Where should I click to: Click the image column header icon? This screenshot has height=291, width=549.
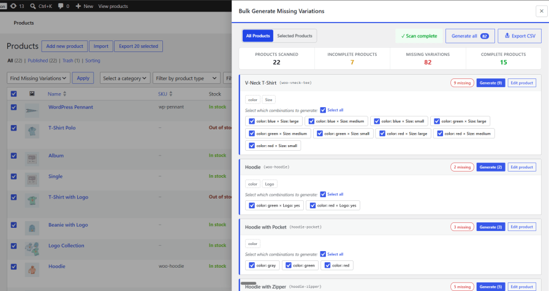click(32, 94)
